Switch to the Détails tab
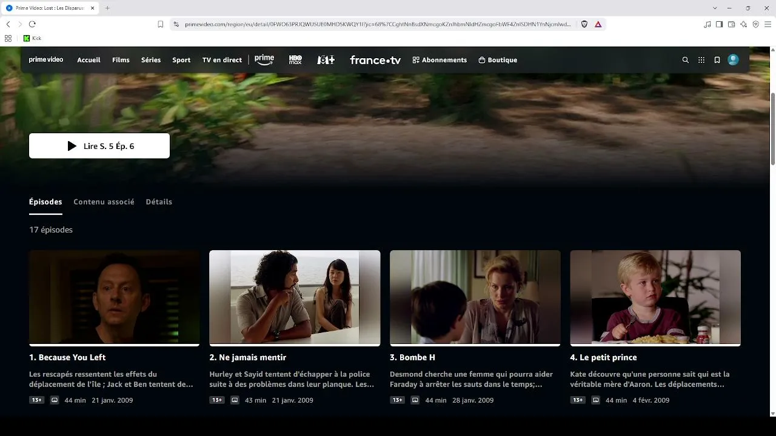Viewport: 776px width, 436px height. [159, 202]
